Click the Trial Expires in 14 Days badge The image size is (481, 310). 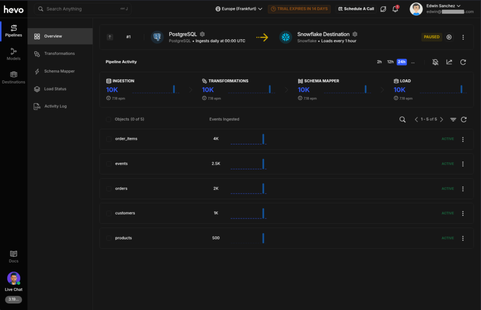(299, 9)
